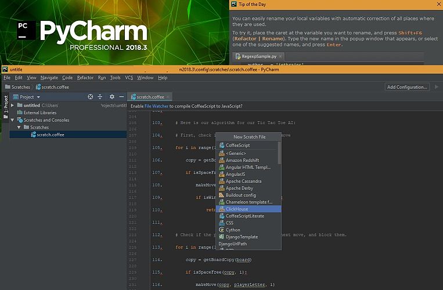Viewport: 443px width, 290px height.
Task: Collapse the Scratches folder node
Action: click(x=19, y=128)
